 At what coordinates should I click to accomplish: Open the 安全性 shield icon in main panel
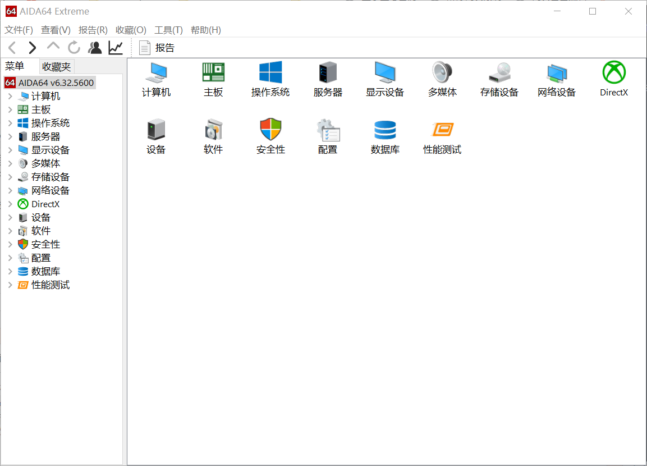(270, 130)
